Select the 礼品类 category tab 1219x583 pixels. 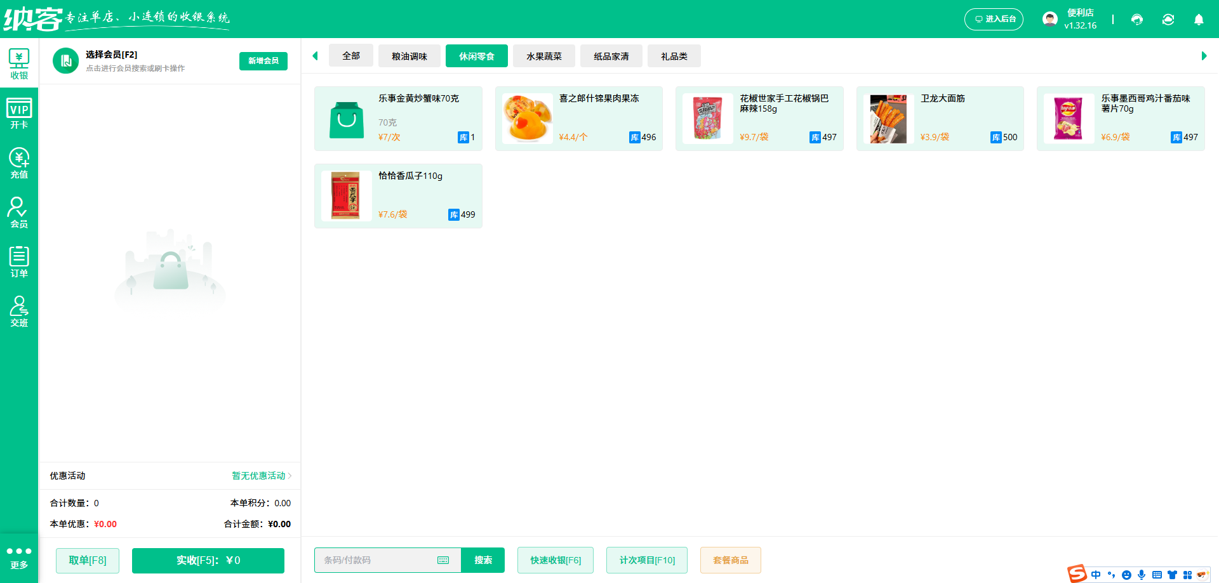pos(674,56)
